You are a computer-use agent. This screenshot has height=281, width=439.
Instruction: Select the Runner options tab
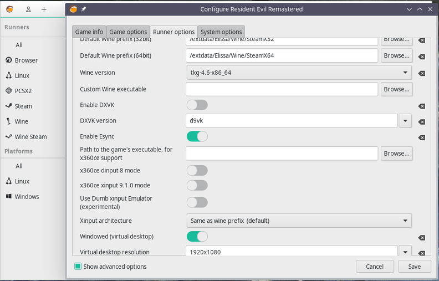173,32
